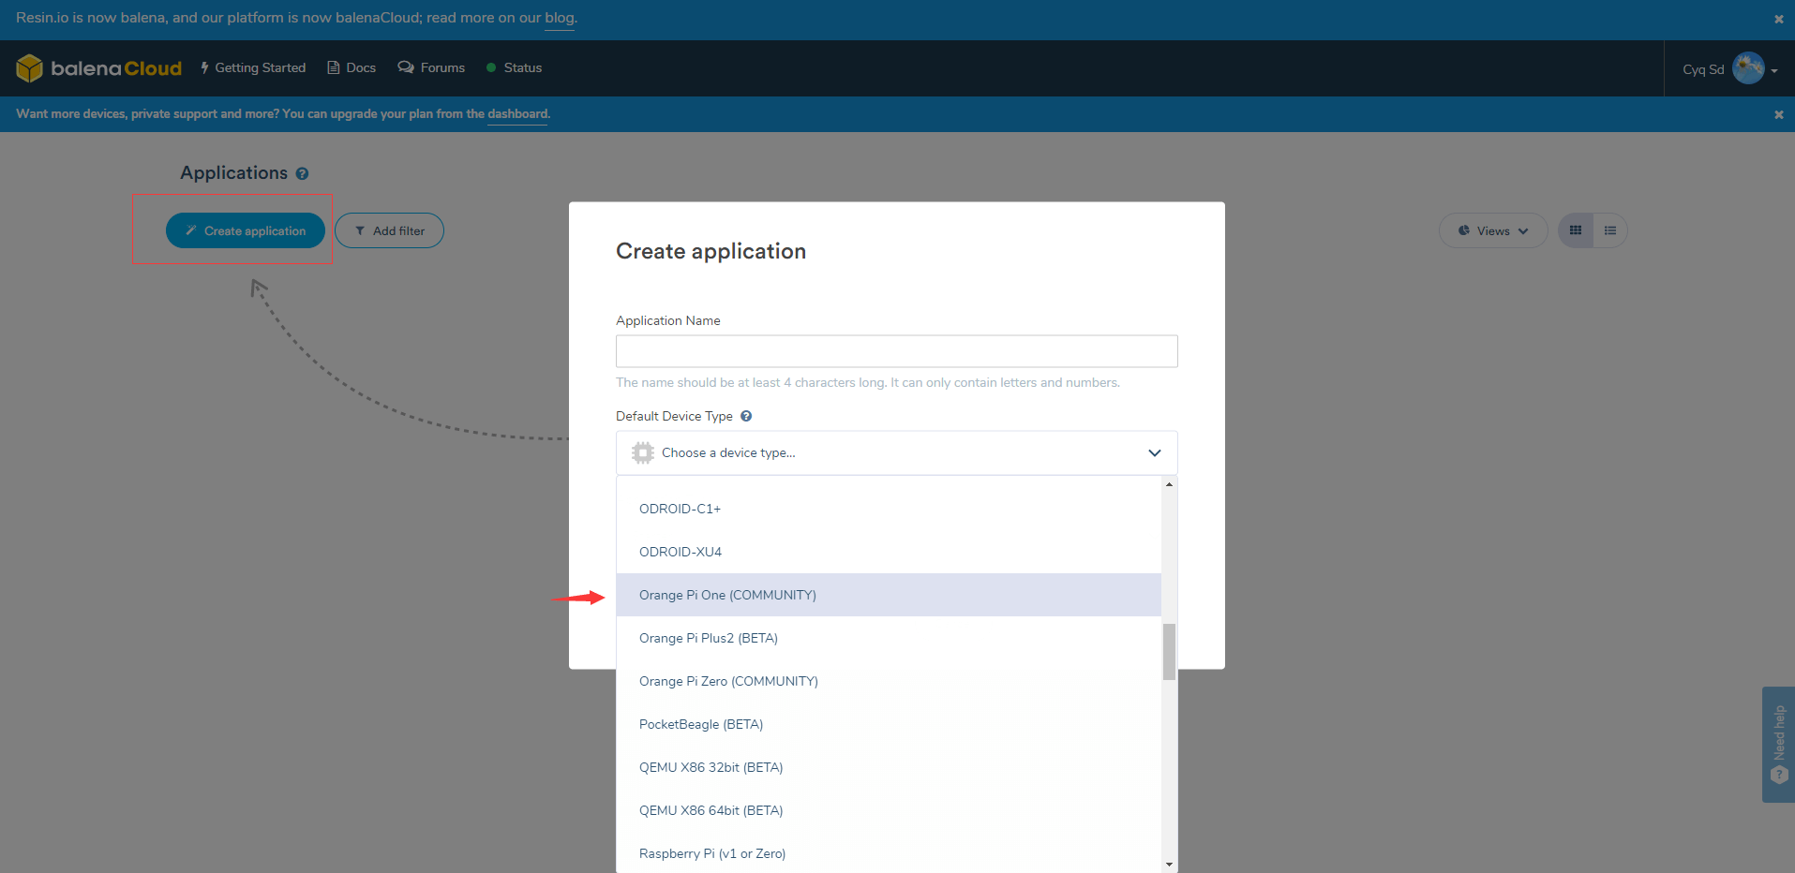This screenshot has height=873, width=1795.
Task: Open the Docs link
Action: coord(352,67)
